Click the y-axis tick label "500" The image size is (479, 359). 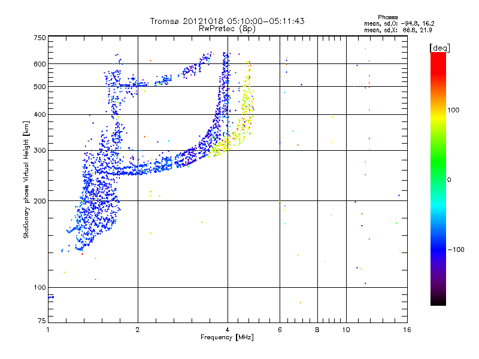[x=40, y=87]
